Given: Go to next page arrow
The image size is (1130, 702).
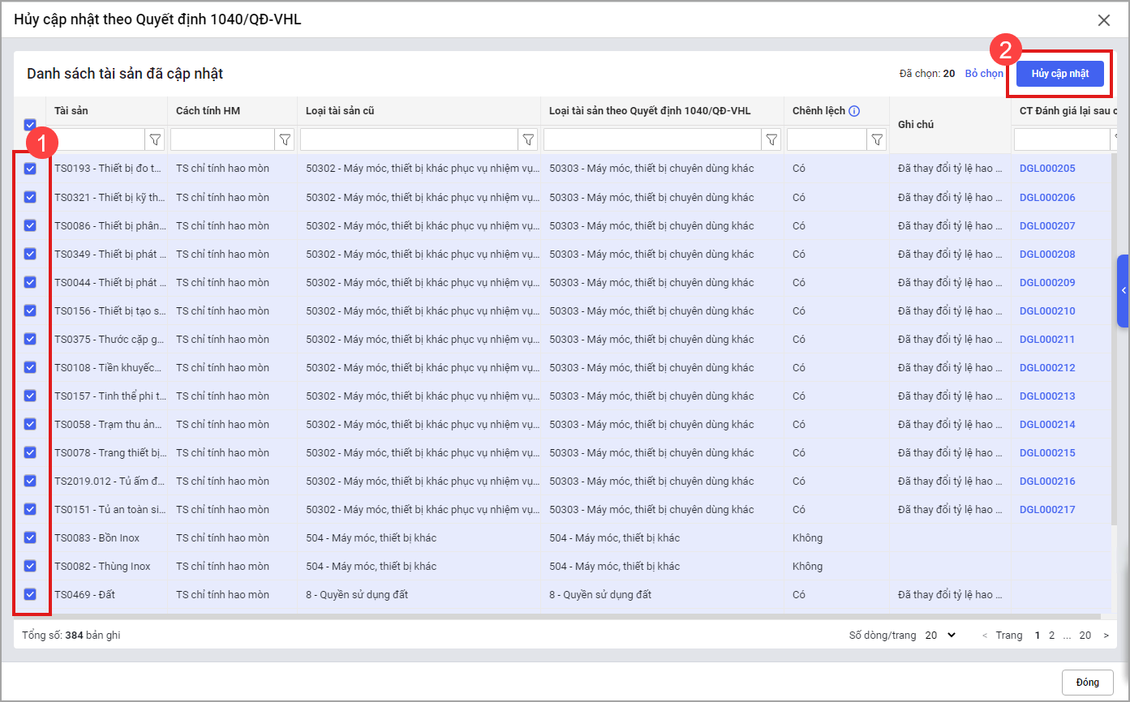Looking at the screenshot, I should click(x=1106, y=636).
